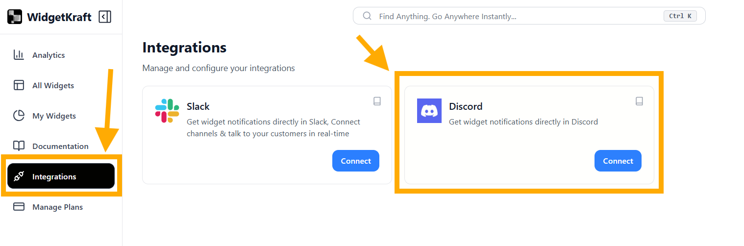The width and height of the screenshot is (744, 246).
Task: Click the My Widgets pie chart icon
Action: 19,116
